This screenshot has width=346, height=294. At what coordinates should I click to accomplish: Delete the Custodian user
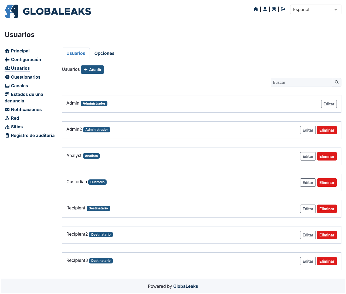pos(327,182)
